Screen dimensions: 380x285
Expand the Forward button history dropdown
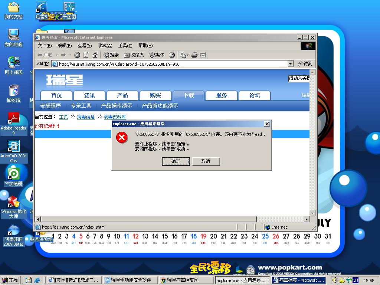[x=70, y=55]
